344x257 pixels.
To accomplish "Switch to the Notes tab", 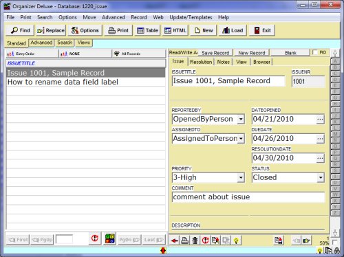I will tap(223, 62).
